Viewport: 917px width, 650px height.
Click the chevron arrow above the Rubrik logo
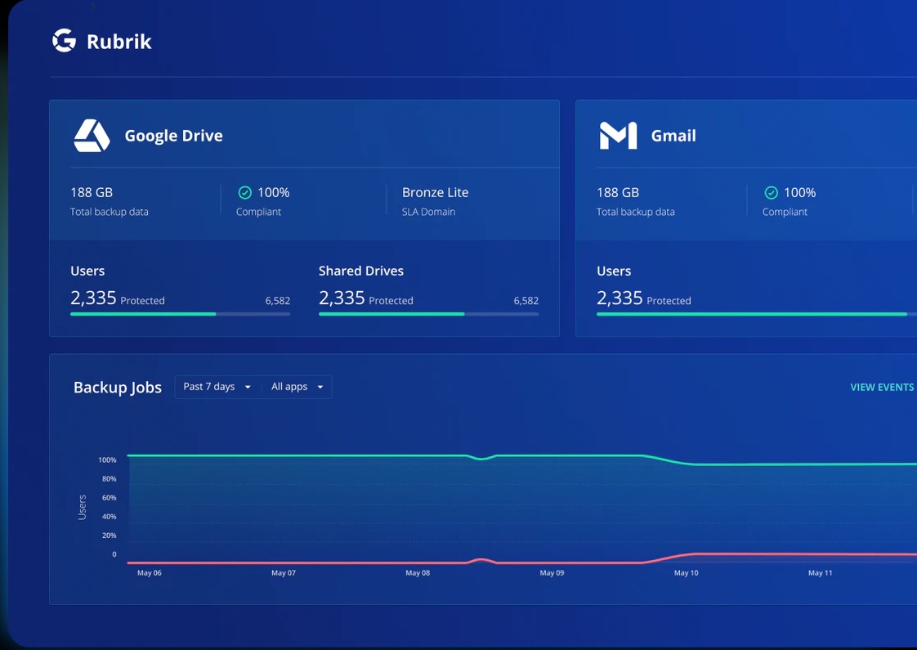92,6
